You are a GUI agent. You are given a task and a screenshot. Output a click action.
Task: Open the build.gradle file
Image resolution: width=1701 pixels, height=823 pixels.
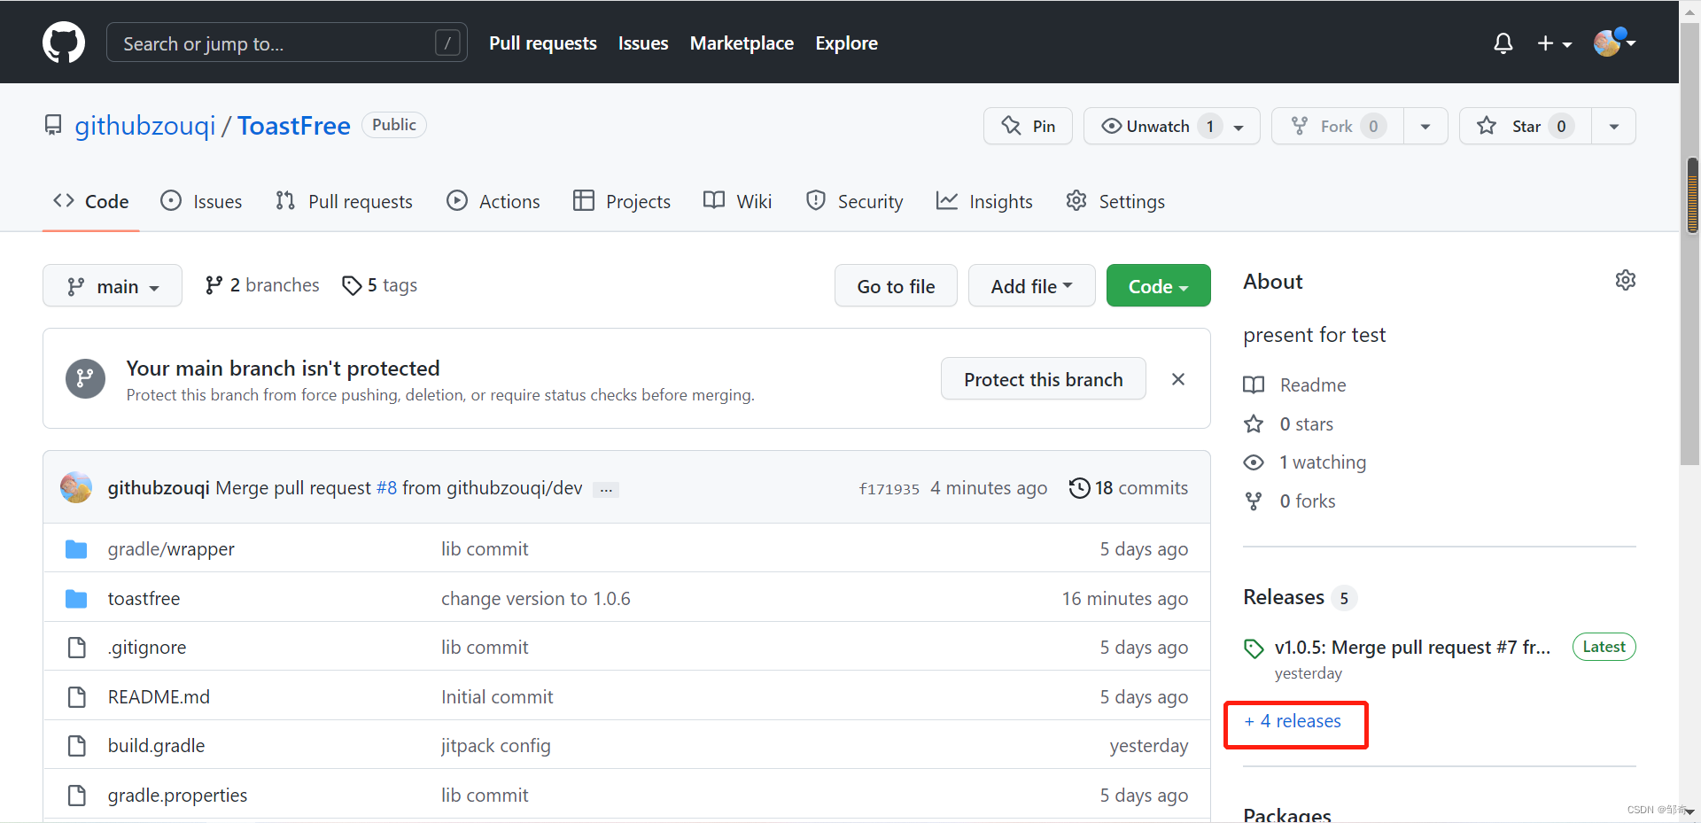click(156, 746)
